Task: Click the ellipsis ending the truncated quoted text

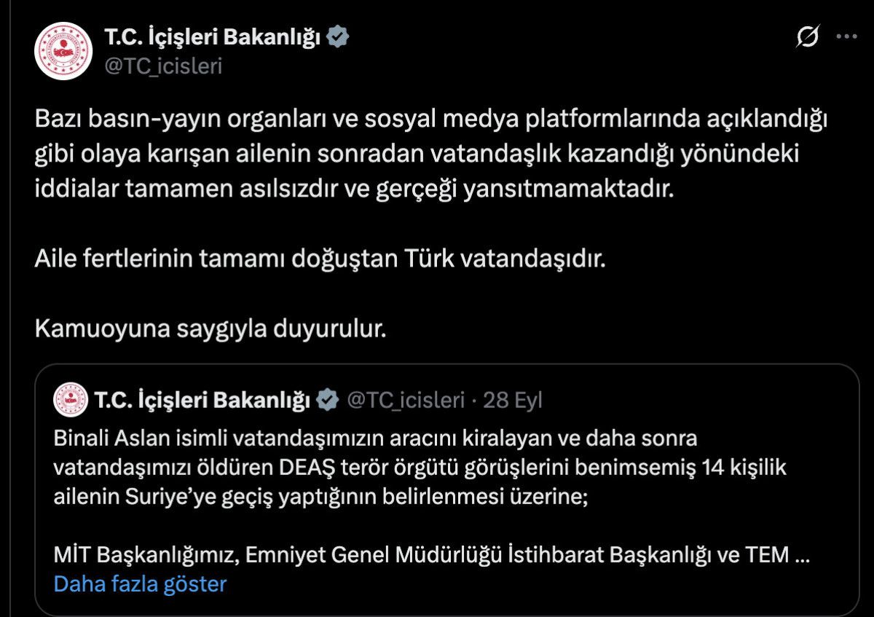Action: (x=801, y=555)
